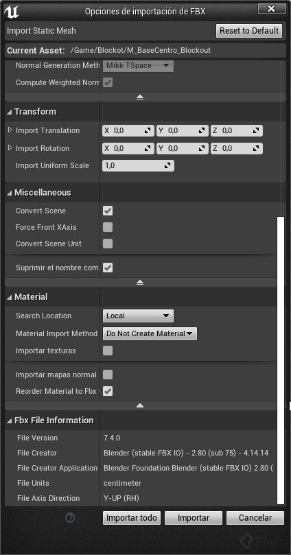The image size is (291, 555).
Task: Collapse the Transform section
Action: pyautogui.click(x=9, y=112)
